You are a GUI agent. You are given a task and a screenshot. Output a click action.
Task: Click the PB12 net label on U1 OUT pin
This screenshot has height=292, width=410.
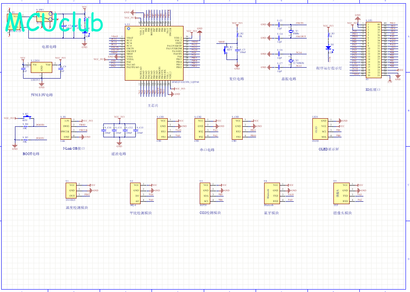point(87,194)
